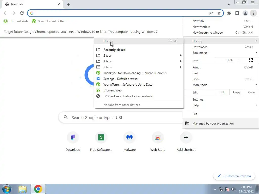Click the Action Center flag tray icon
The width and height of the screenshot is (259, 194).
coord(227,189)
